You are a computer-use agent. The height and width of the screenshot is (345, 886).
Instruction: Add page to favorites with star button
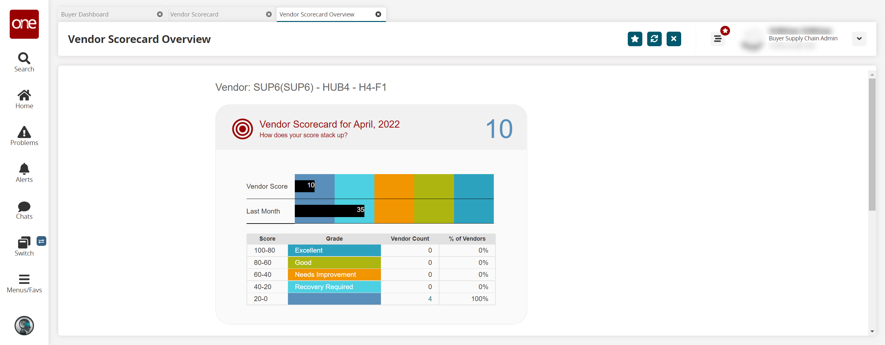coord(635,39)
